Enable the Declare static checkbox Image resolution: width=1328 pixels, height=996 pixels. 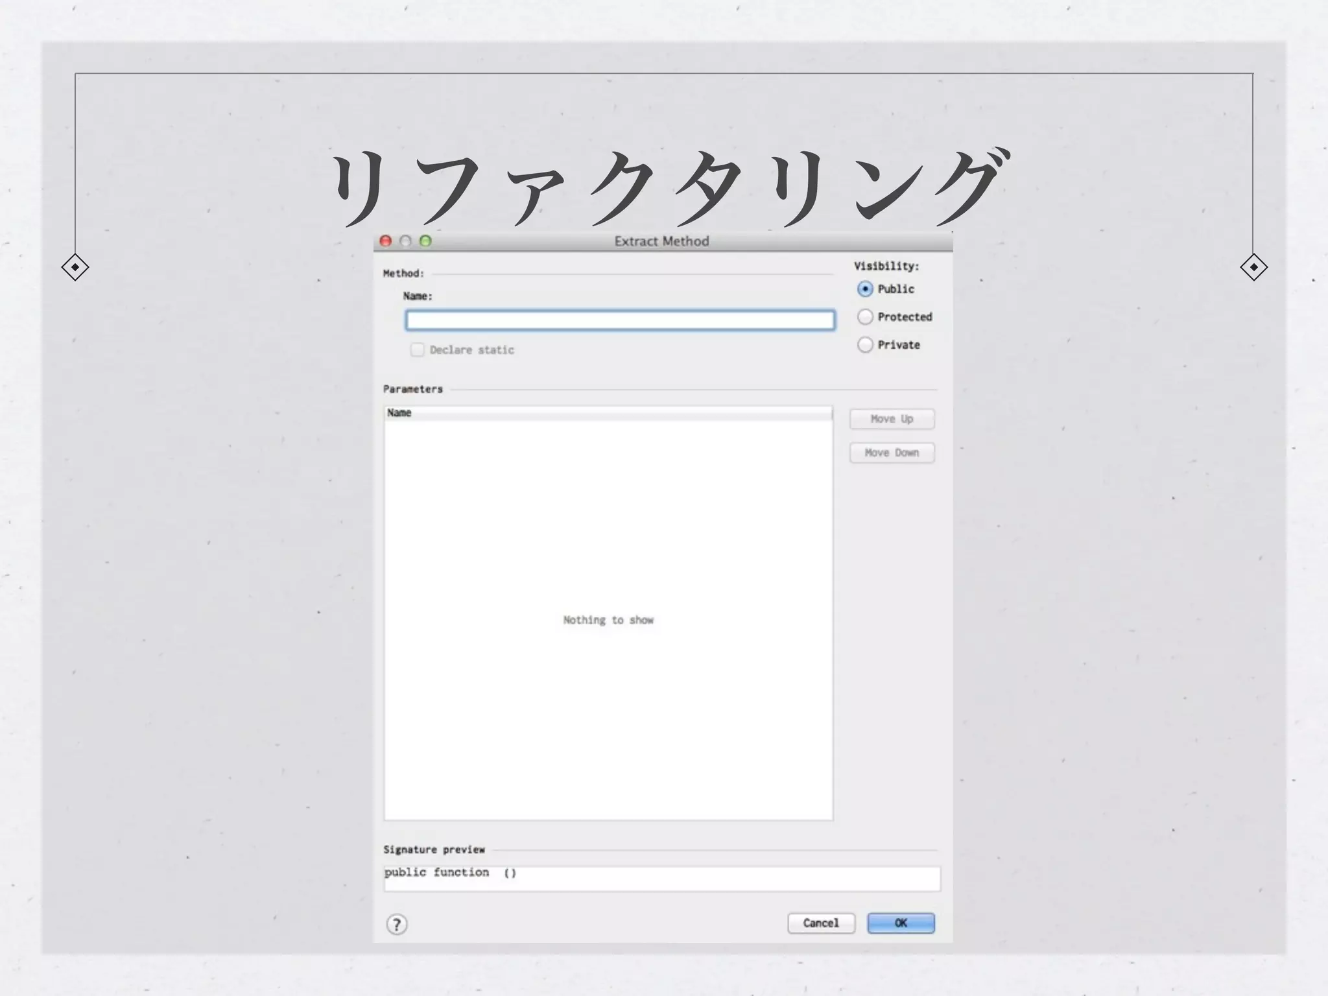[x=417, y=350]
